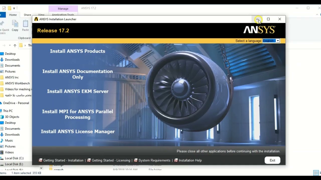The height and width of the screenshot is (180, 321).
Task: Click ANSYS logo icon in launcher title bar
Action: [36, 19]
